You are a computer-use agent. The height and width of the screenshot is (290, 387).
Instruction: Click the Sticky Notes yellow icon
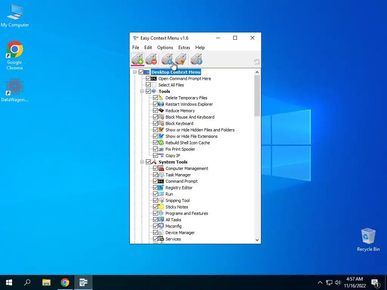(161, 207)
